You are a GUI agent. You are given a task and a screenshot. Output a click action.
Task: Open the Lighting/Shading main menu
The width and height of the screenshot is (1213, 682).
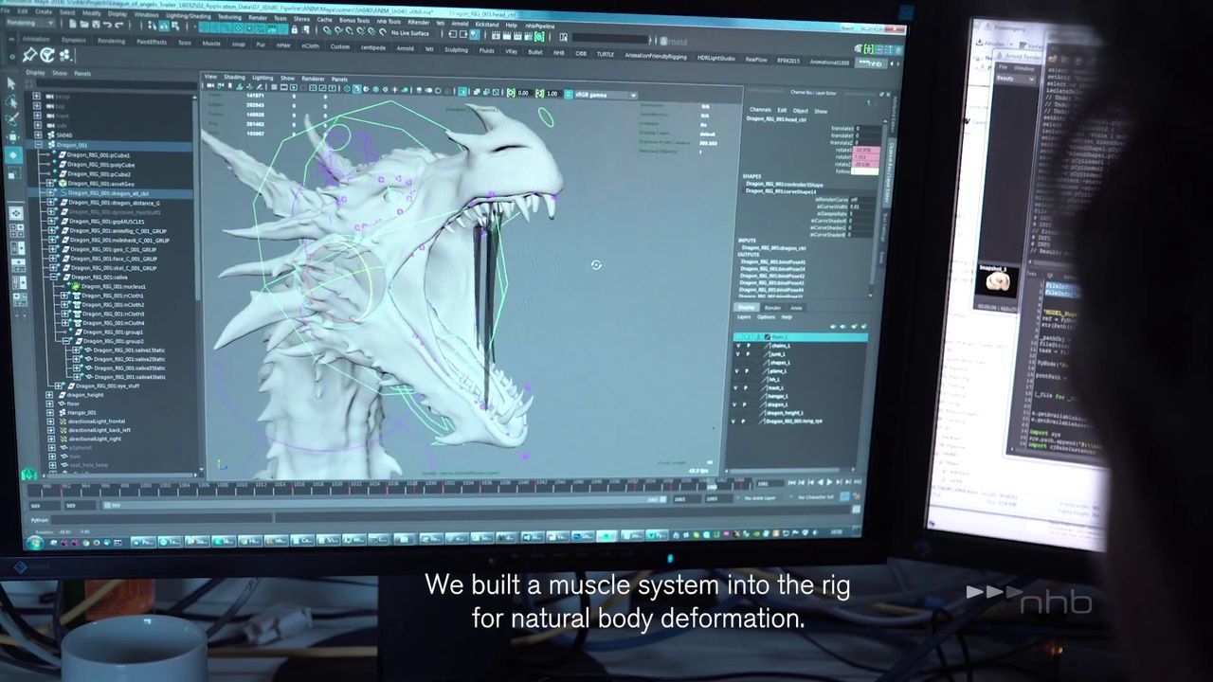coord(188,15)
